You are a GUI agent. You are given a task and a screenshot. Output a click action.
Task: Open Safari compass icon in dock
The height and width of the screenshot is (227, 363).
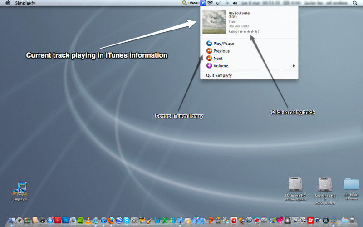point(96,221)
